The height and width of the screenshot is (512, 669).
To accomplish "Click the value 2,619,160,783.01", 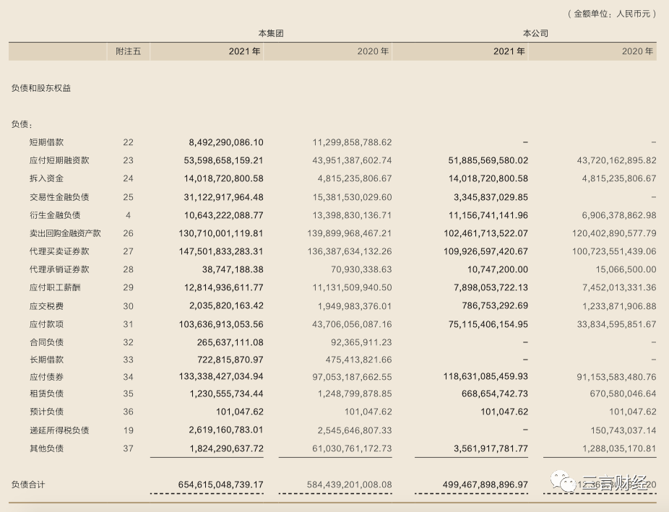I will (226, 430).
